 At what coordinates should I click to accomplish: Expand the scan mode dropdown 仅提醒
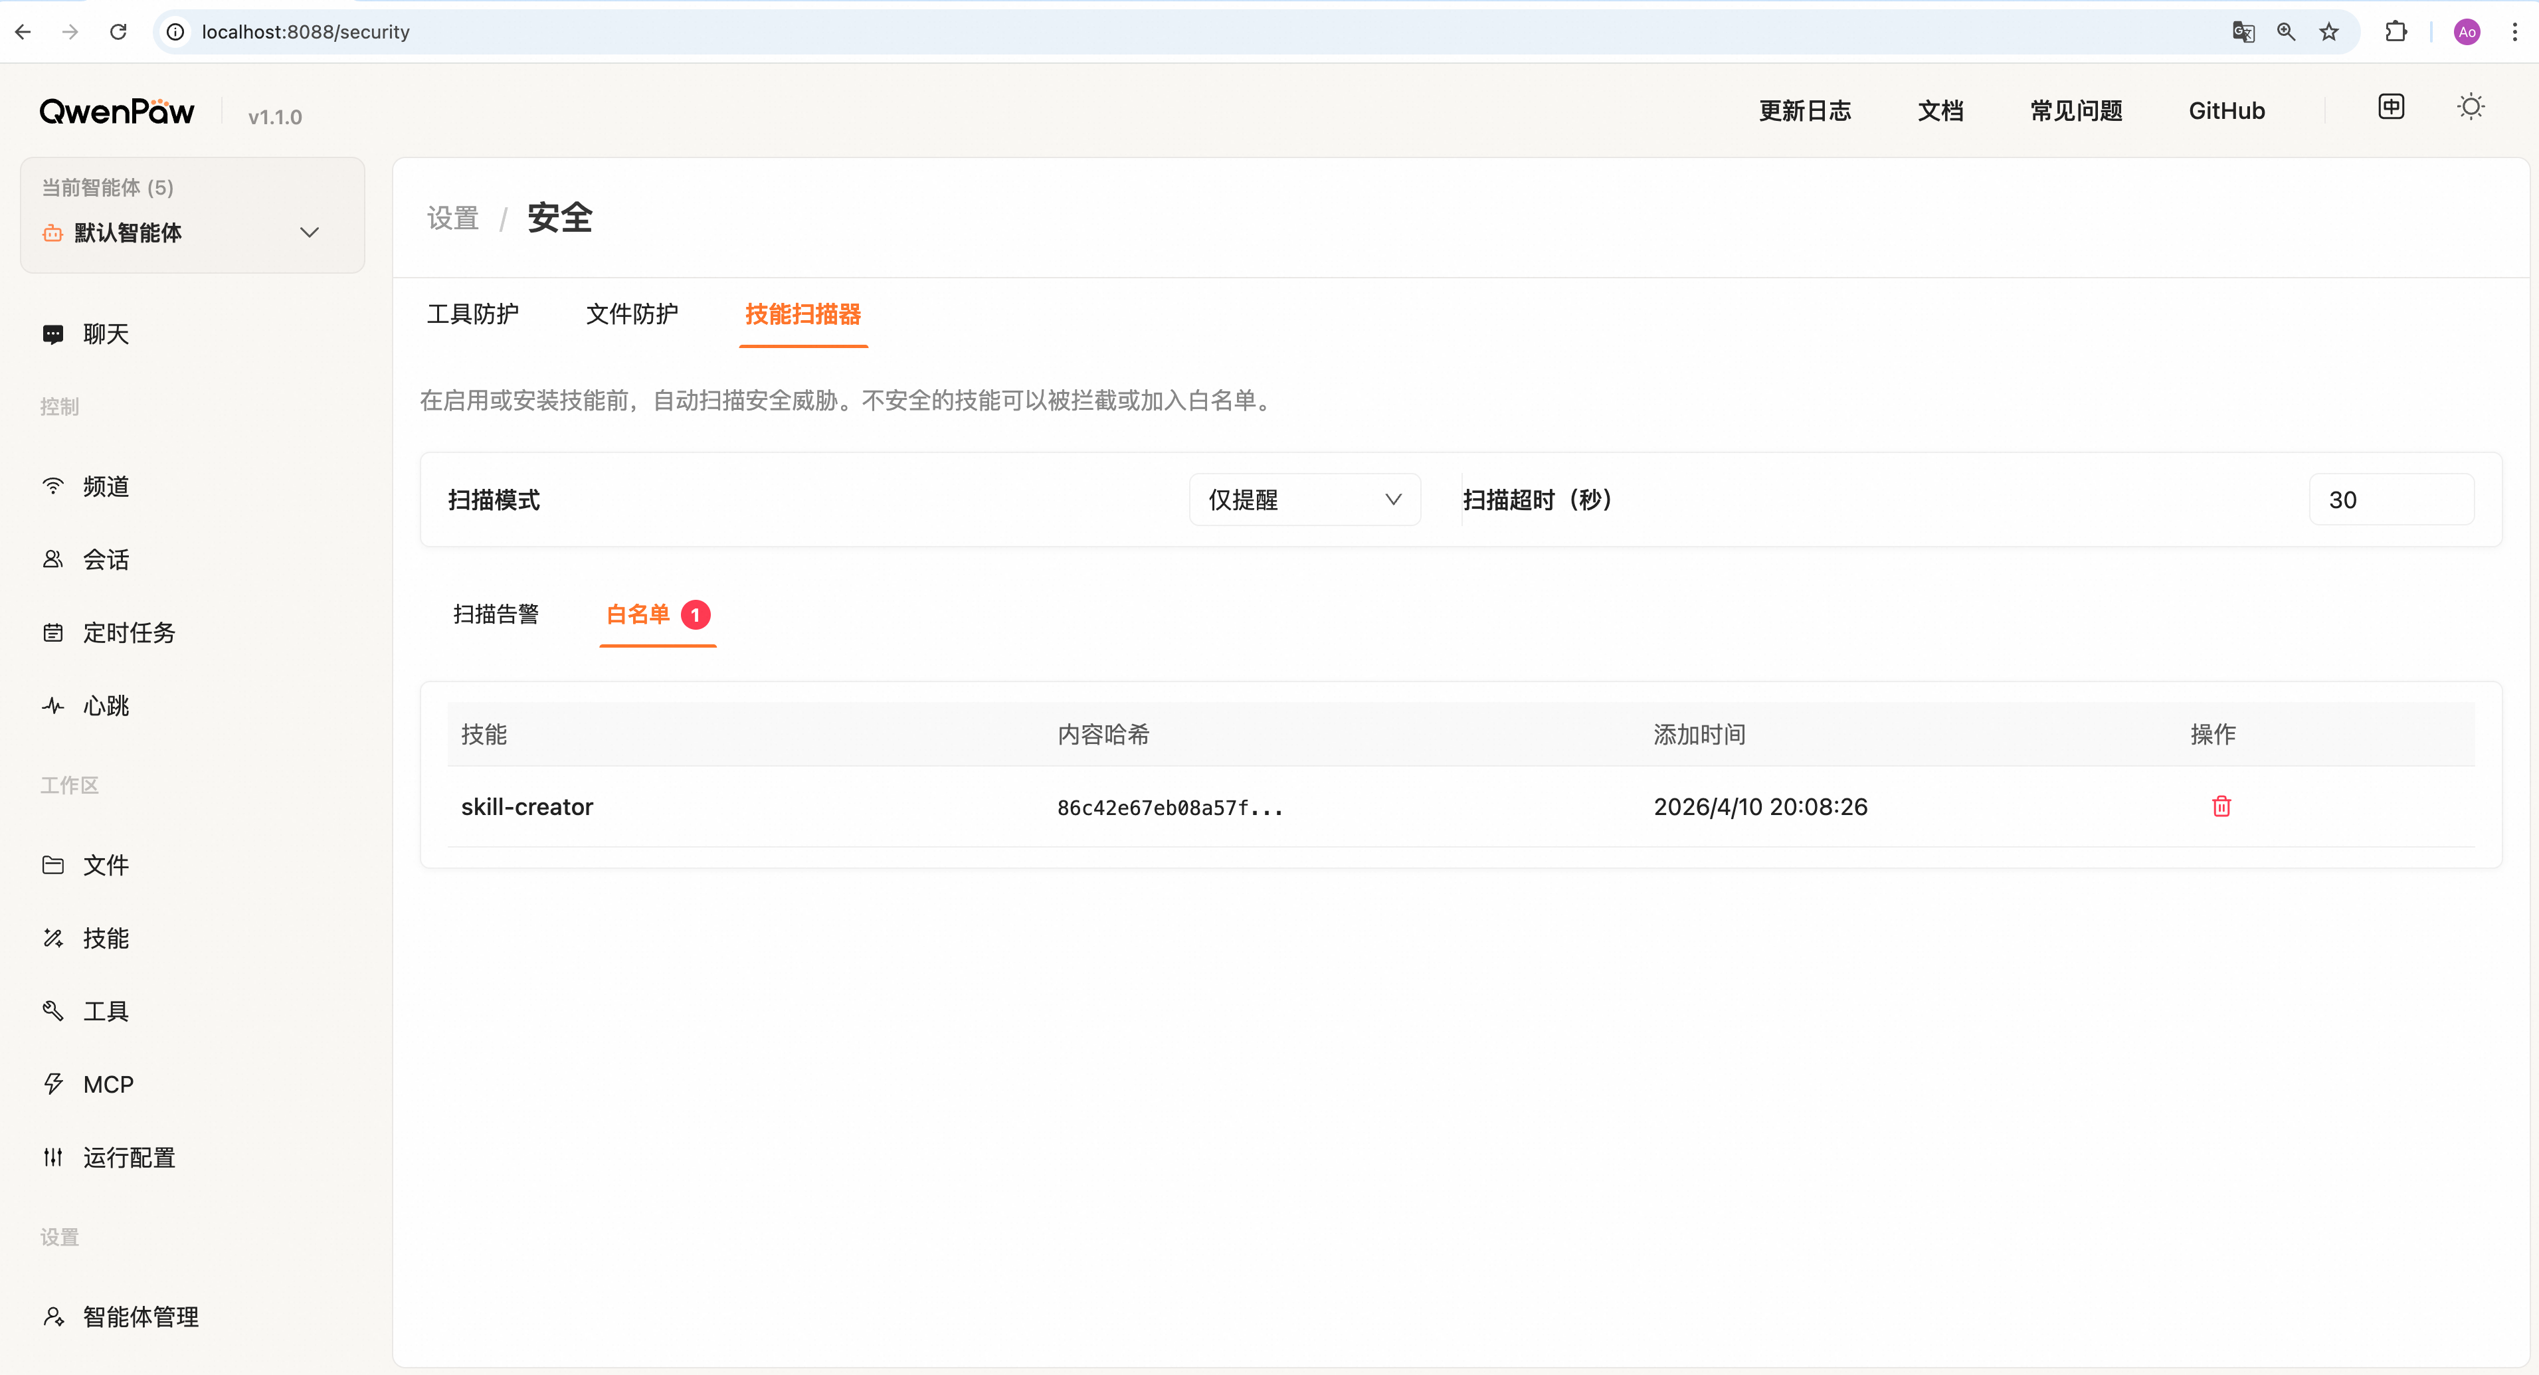point(1304,500)
